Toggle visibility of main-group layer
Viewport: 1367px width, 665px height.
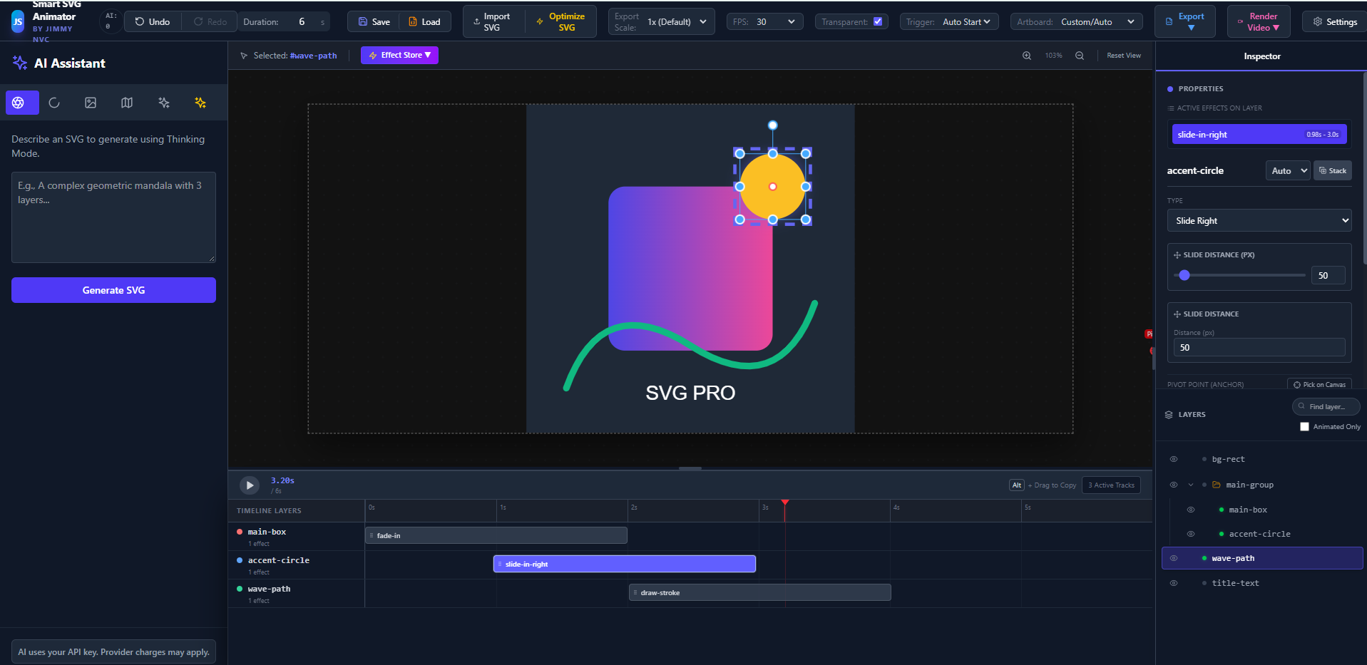click(x=1174, y=485)
